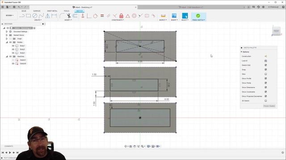Image resolution: width=286 pixels, height=160 pixels.
Task: Switch to the SHEET METAL tab
Action: (52, 11)
